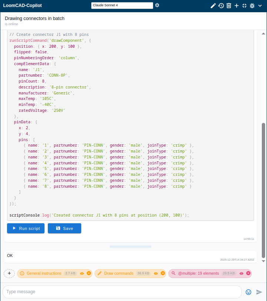Toggle visibility of General instructions context

coord(82,274)
